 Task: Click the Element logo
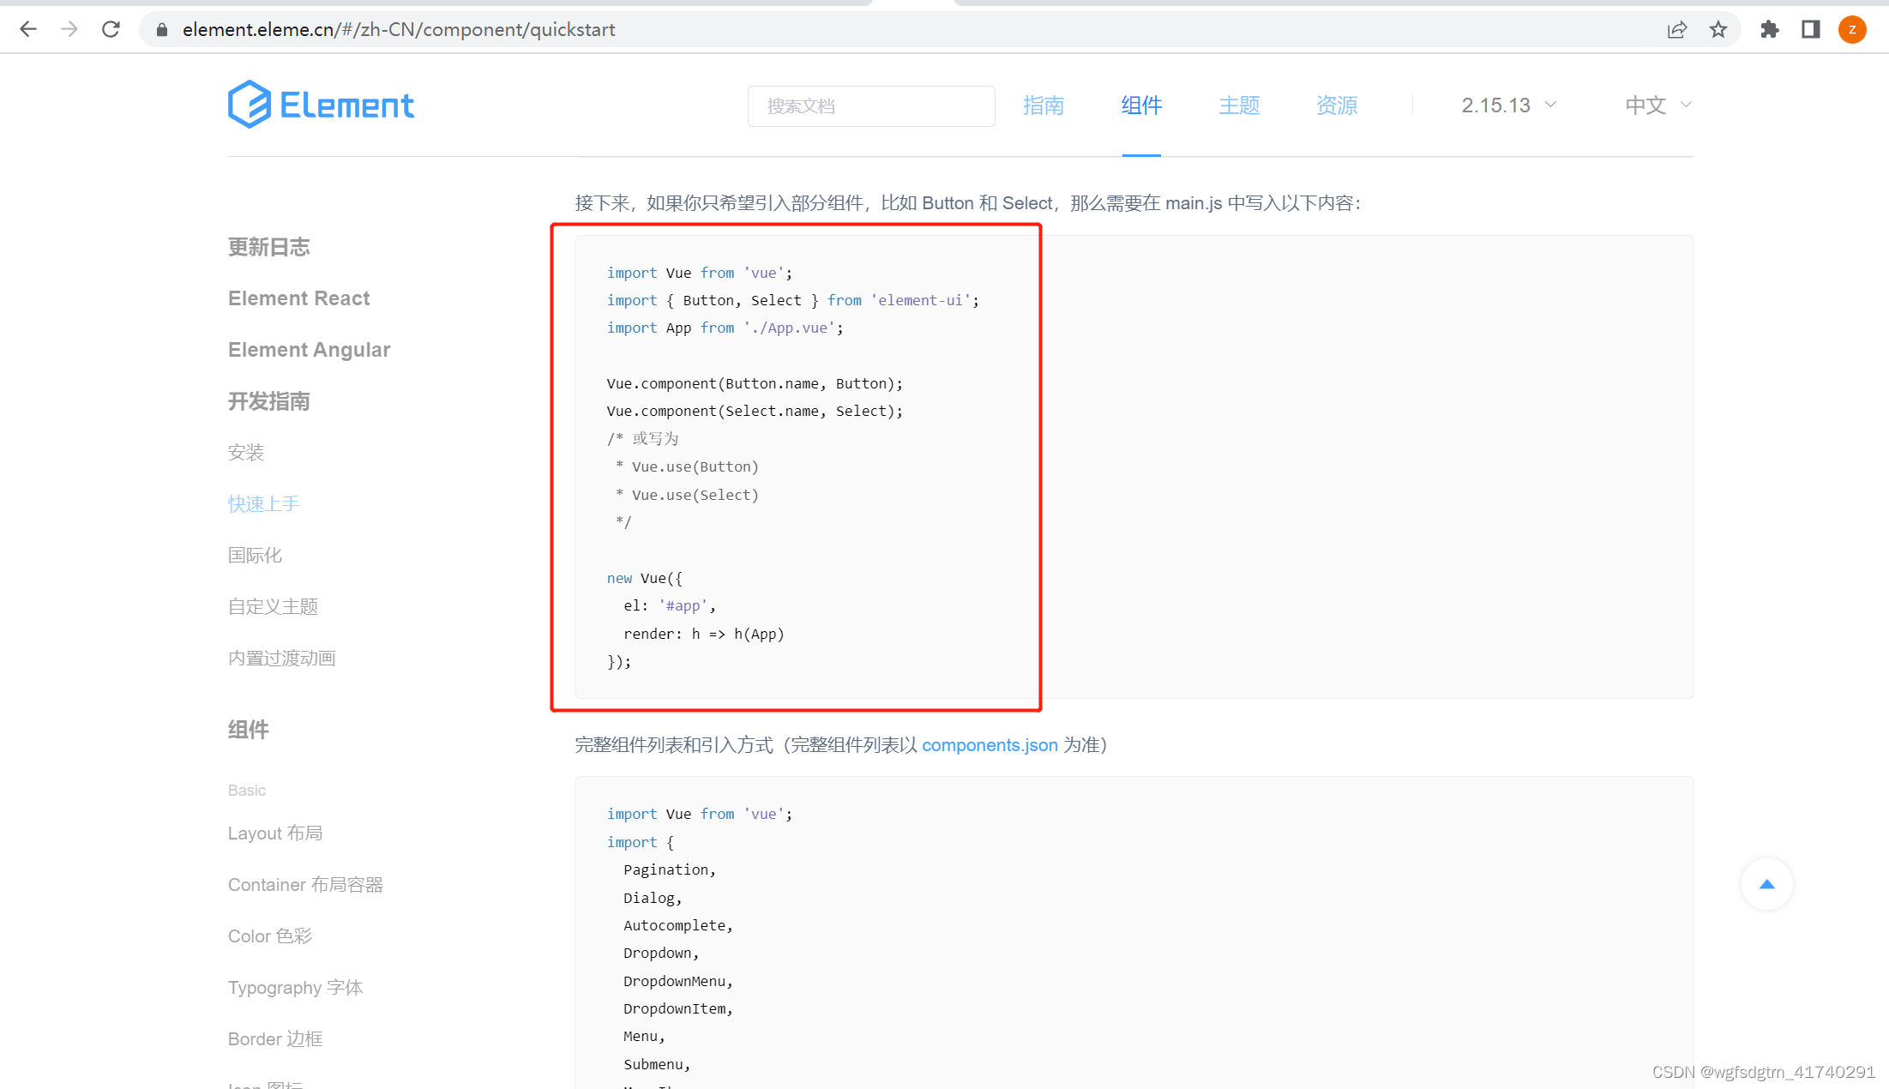[x=321, y=105]
